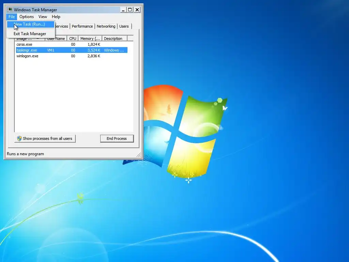
Task: Select the csrss.exe process row
Action: [72, 44]
